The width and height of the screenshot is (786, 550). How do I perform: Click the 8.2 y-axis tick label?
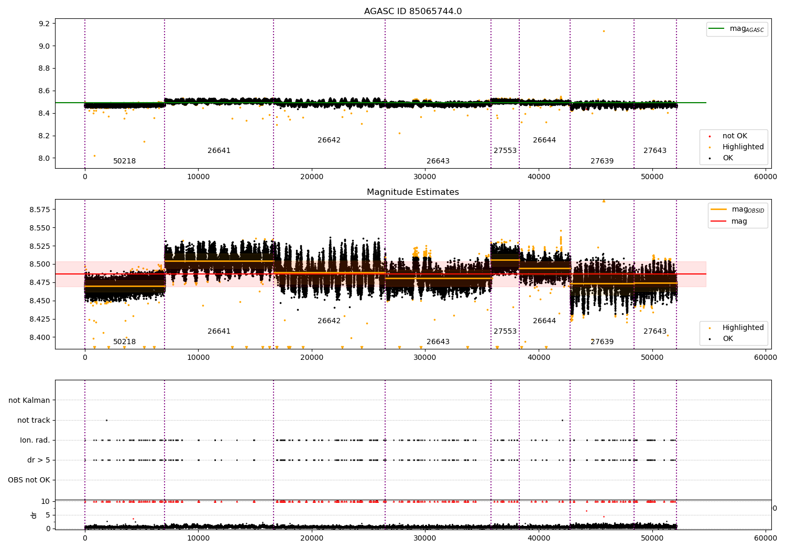click(44, 136)
